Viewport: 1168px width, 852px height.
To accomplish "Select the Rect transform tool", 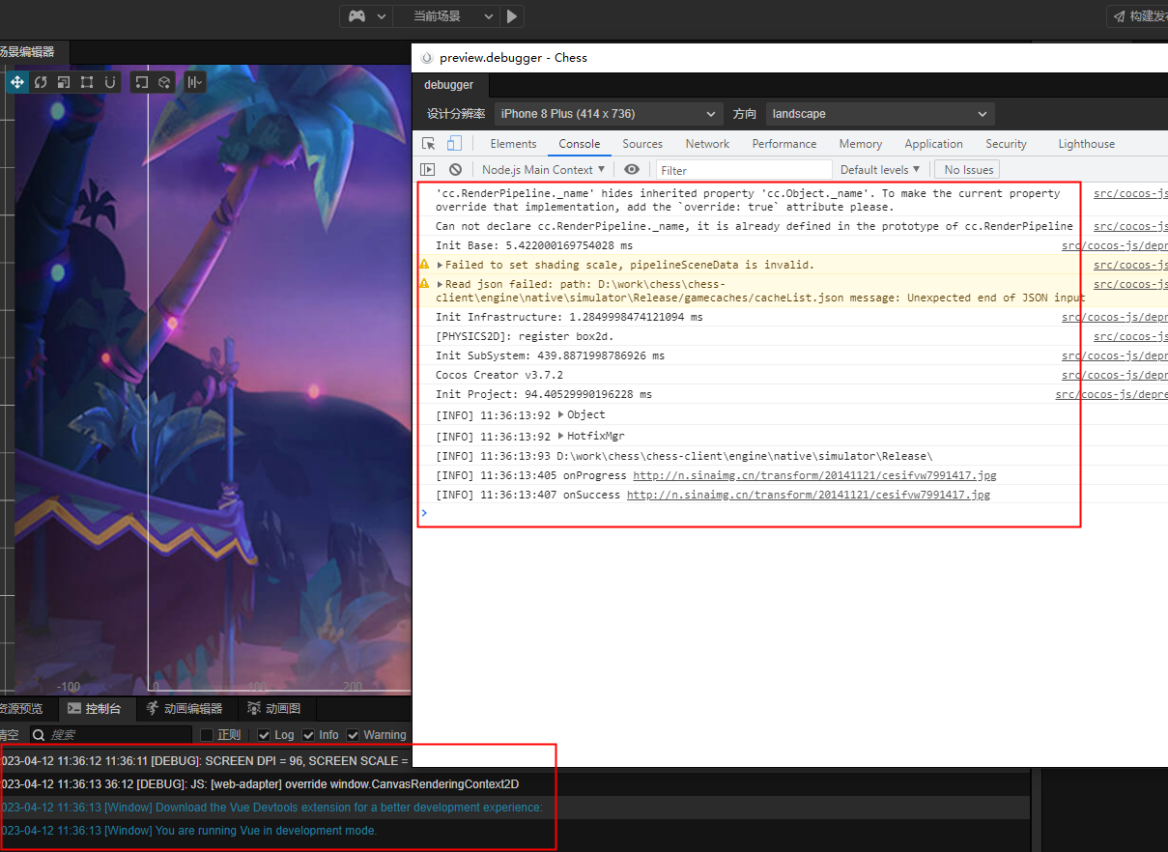I will pyautogui.click(x=87, y=82).
